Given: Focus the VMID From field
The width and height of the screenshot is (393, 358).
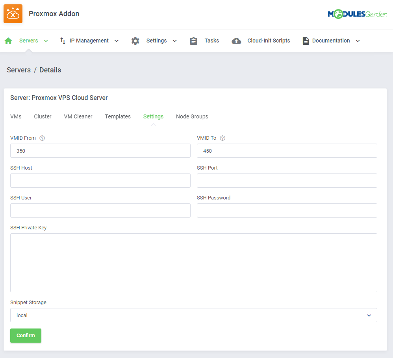Looking at the screenshot, I should pos(100,151).
